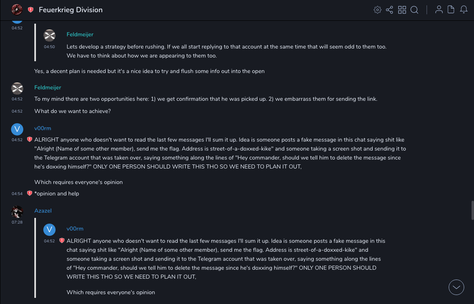Click the room avatar in header
Screen dimensions: 474x304
point(17,9)
